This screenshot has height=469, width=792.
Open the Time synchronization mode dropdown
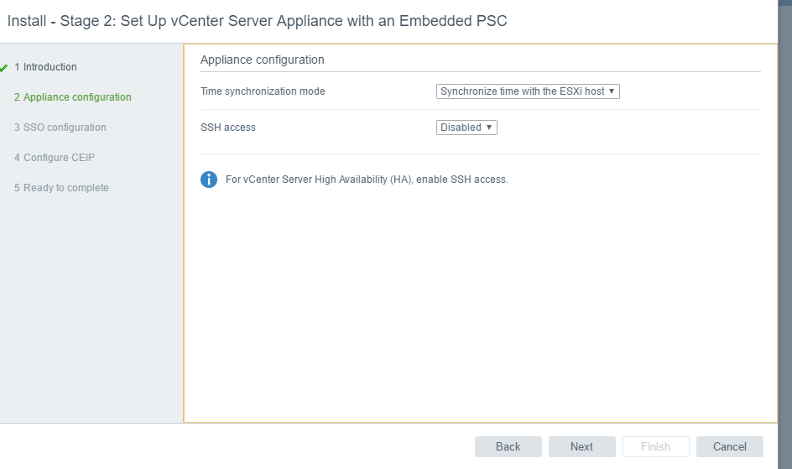(528, 91)
